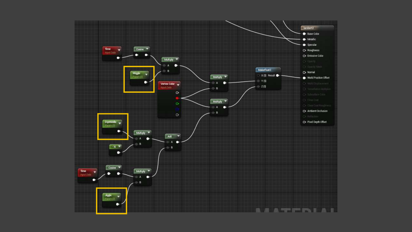Collapse the Jiggle parameter node arrow
This screenshot has height=232, width=412.
(118, 196)
